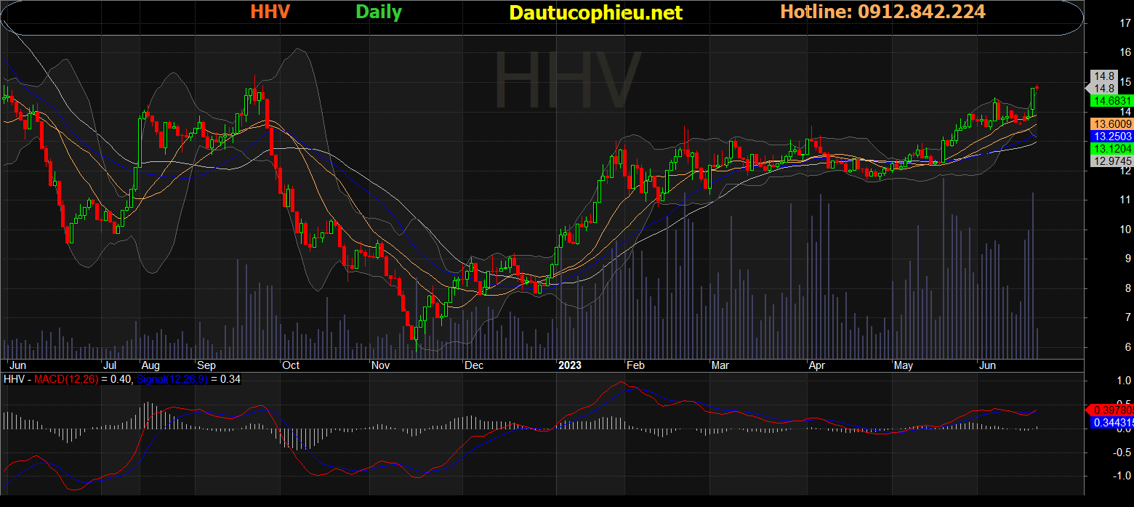The height and width of the screenshot is (507, 1134).
Task: Click the Sep label on the time axis
Action: pos(206,365)
